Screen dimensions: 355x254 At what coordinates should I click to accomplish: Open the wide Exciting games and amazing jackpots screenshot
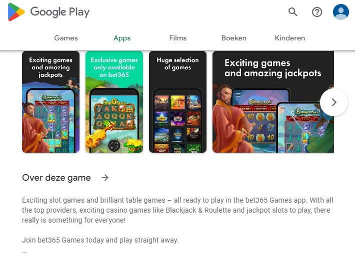(x=273, y=102)
